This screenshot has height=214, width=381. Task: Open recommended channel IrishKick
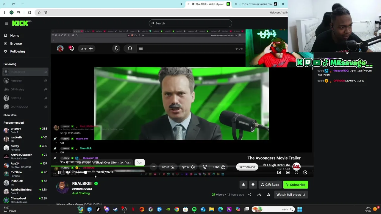pyautogui.click(x=25, y=182)
